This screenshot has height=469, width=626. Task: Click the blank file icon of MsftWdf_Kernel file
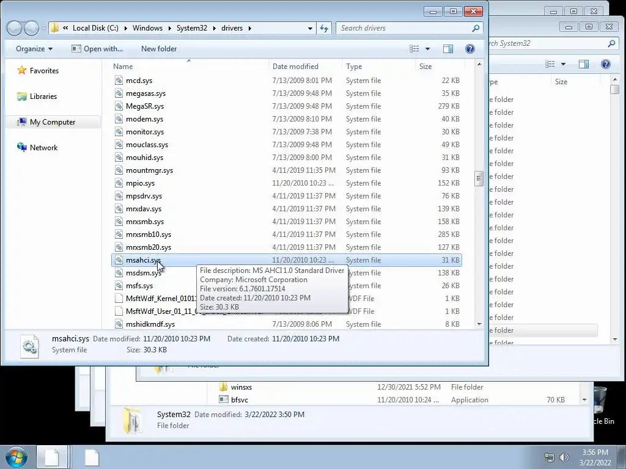click(119, 298)
